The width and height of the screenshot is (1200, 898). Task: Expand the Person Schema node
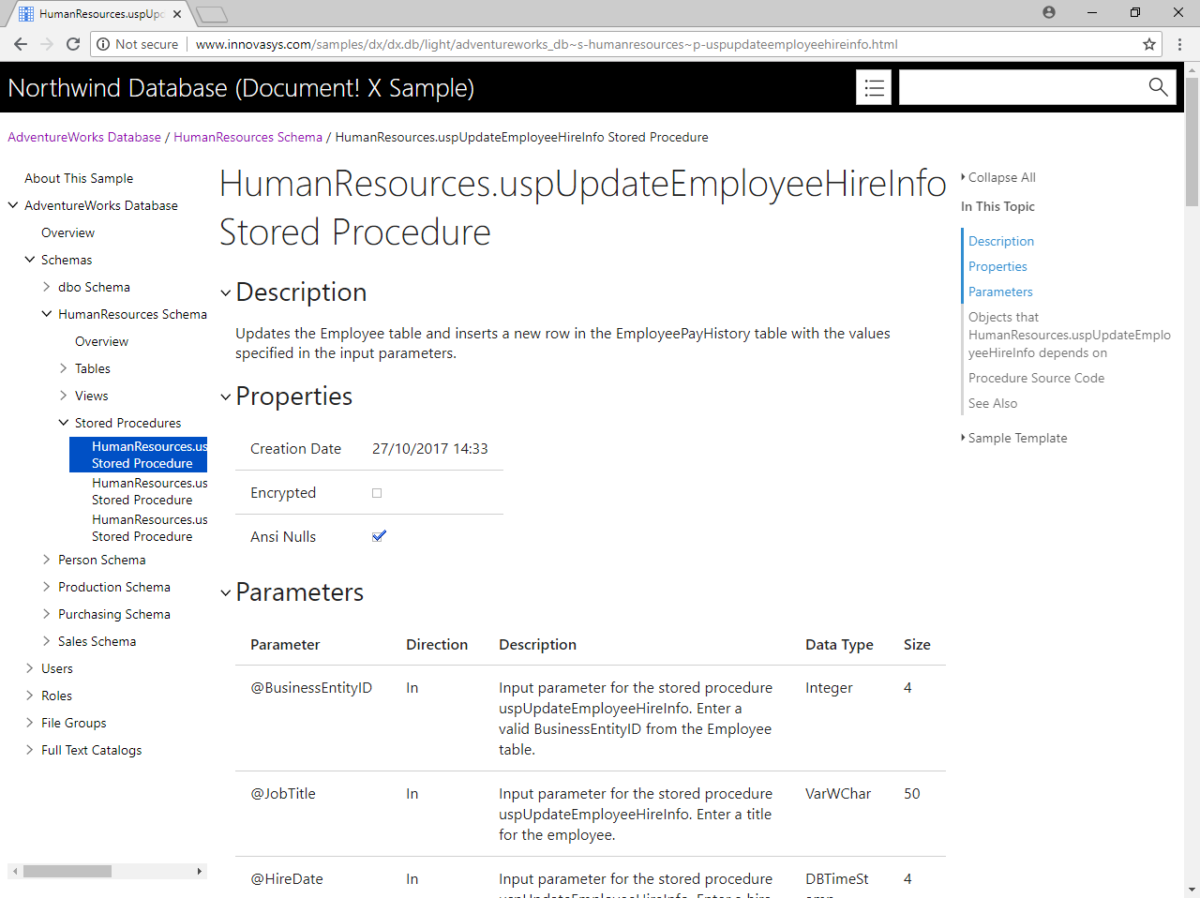coord(47,560)
